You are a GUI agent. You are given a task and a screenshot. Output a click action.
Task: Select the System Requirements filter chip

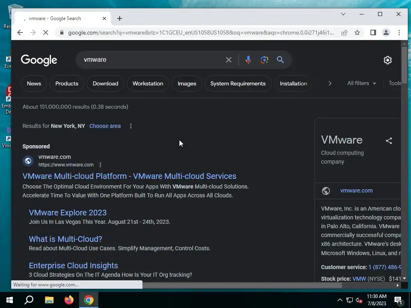(238, 83)
